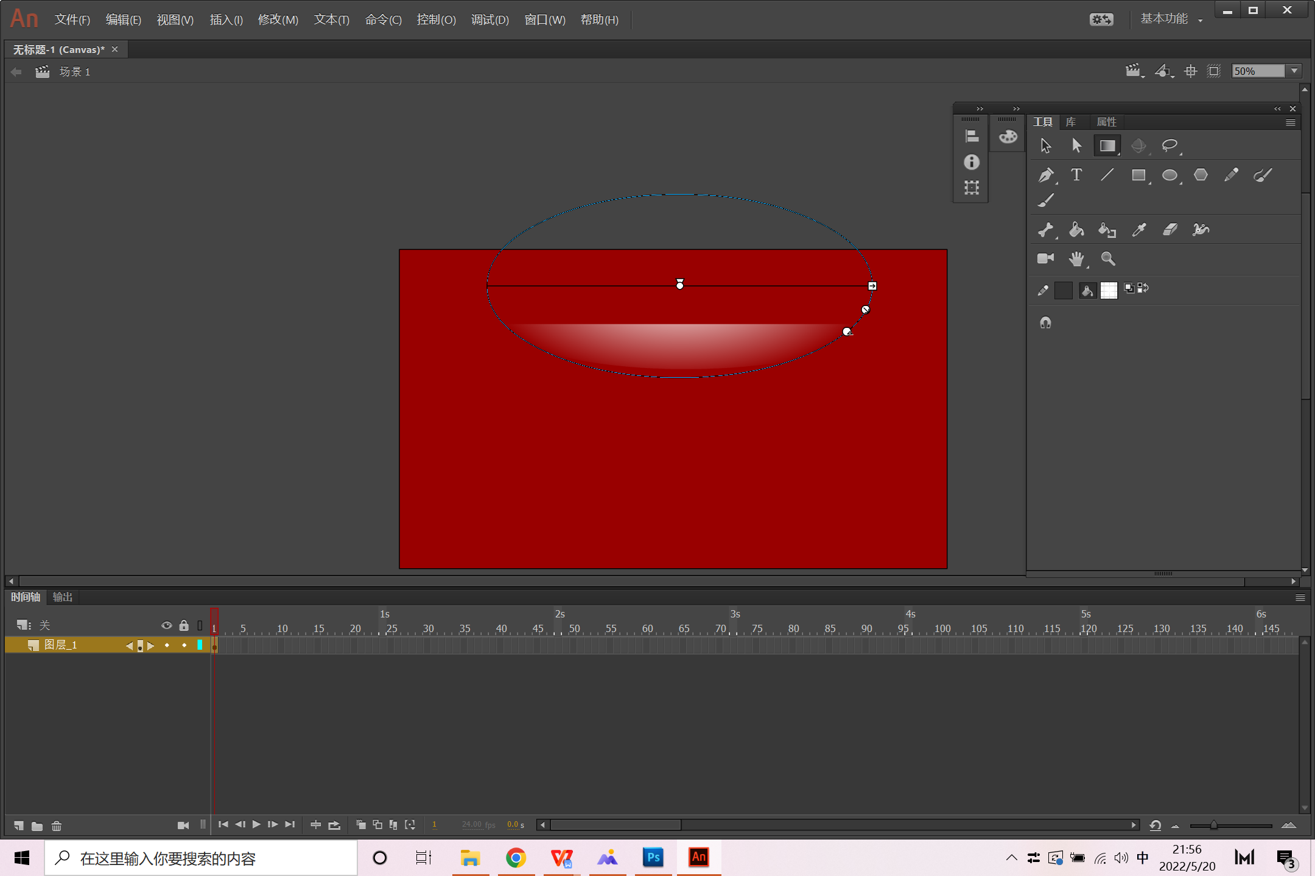The image size is (1315, 876).
Task: Select the Eyedropper tool
Action: [x=1138, y=229]
